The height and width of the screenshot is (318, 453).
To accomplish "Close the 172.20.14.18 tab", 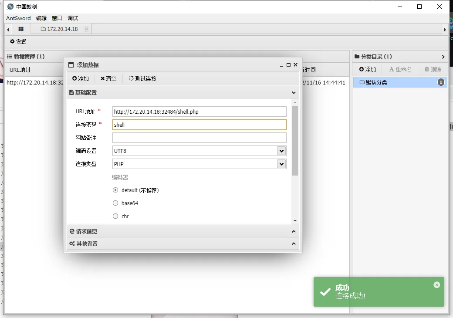I will pyautogui.click(x=86, y=29).
